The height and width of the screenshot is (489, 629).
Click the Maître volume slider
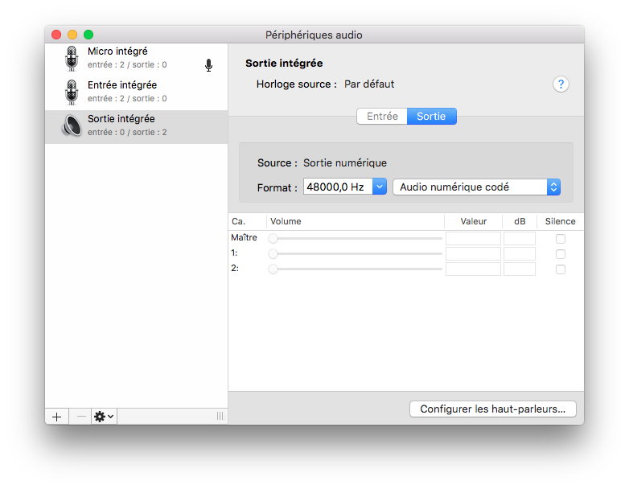point(355,239)
